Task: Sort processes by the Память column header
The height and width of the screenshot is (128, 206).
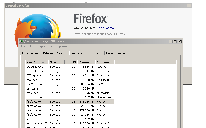Action: pyautogui.click(x=86, y=62)
